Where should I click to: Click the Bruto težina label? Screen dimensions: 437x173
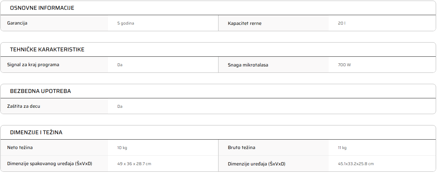[241, 148]
